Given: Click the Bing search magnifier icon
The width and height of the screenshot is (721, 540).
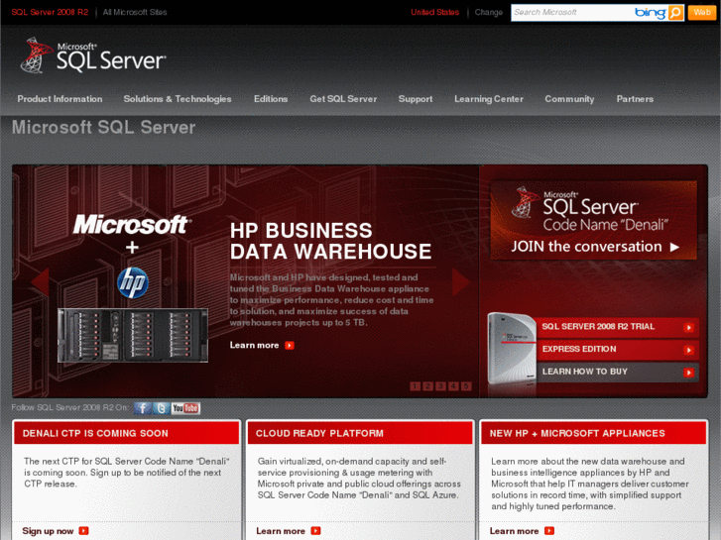Looking at the screenshot, I should (x=675, y=13).
